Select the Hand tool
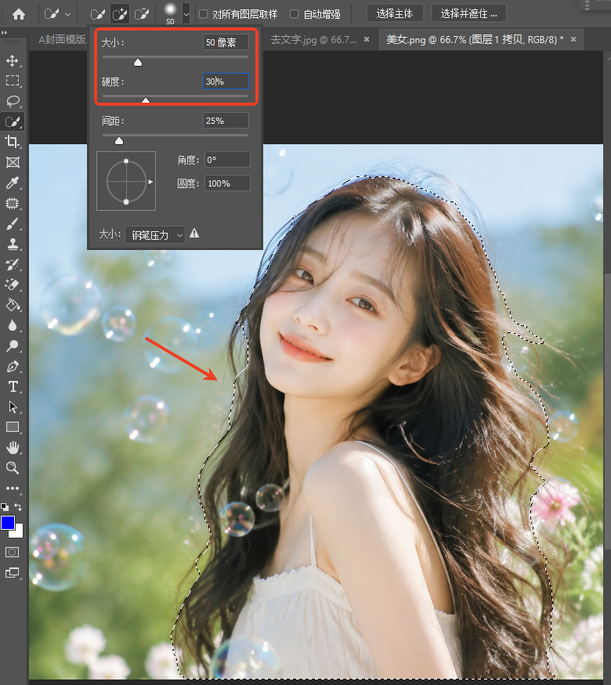The image size is (611, 685). point(13,448)
